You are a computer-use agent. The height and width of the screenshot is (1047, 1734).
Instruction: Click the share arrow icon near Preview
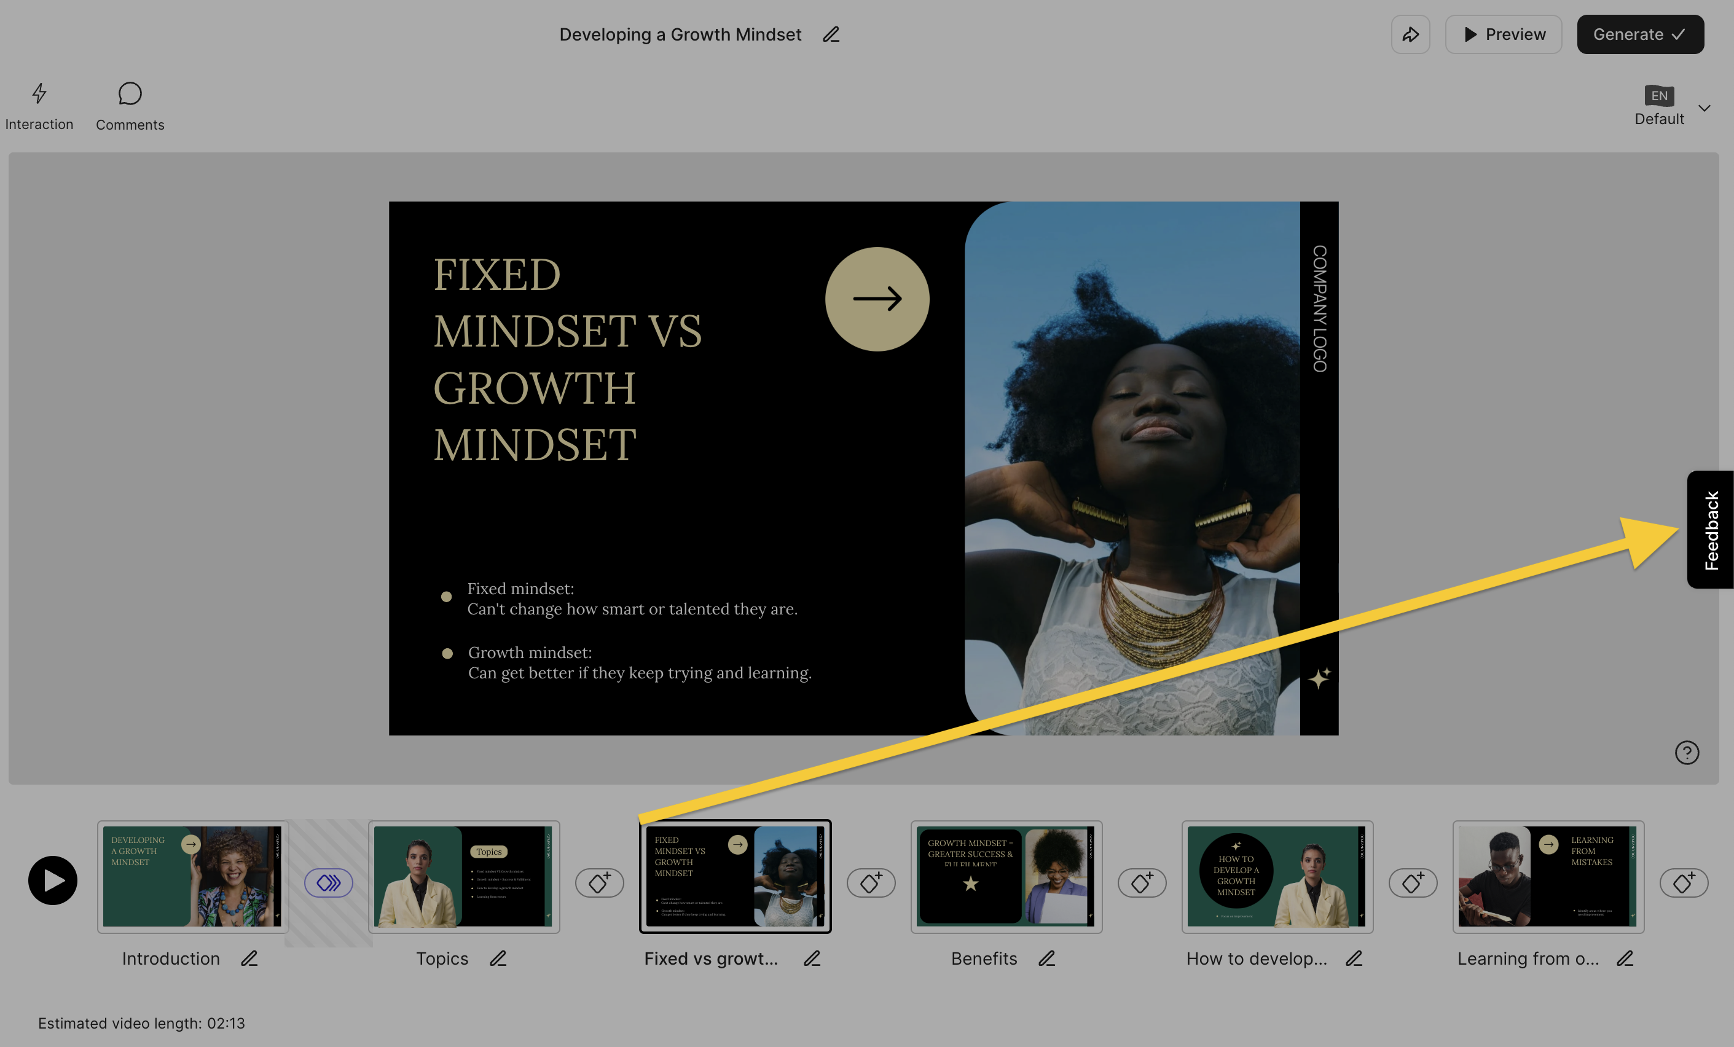coord(1410,34)
